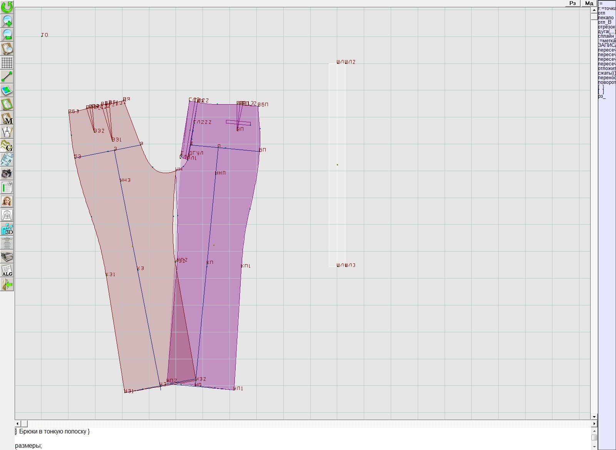Click the purple front trouser piece
This screenshot has height=450, width=616.
point(223,231)
